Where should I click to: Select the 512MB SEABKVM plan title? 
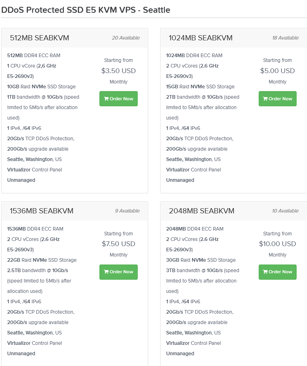(x=40, y=38)
